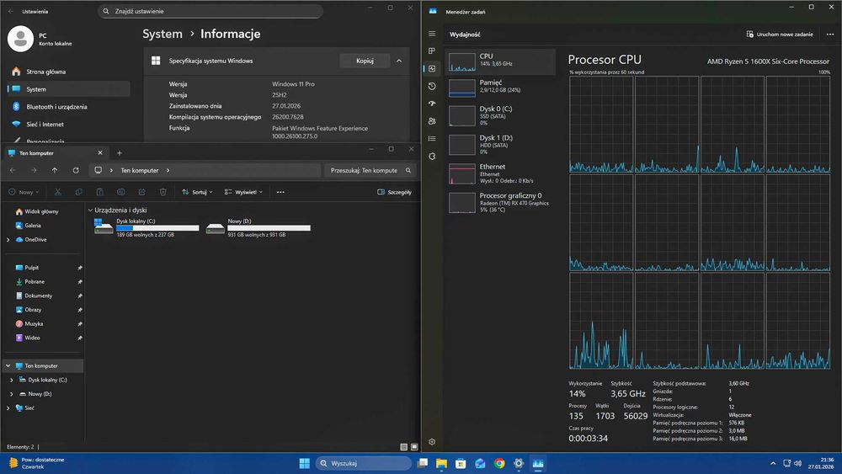
Task: Click the Cut icon in Explorer toolbar
Action: (57, 192)
